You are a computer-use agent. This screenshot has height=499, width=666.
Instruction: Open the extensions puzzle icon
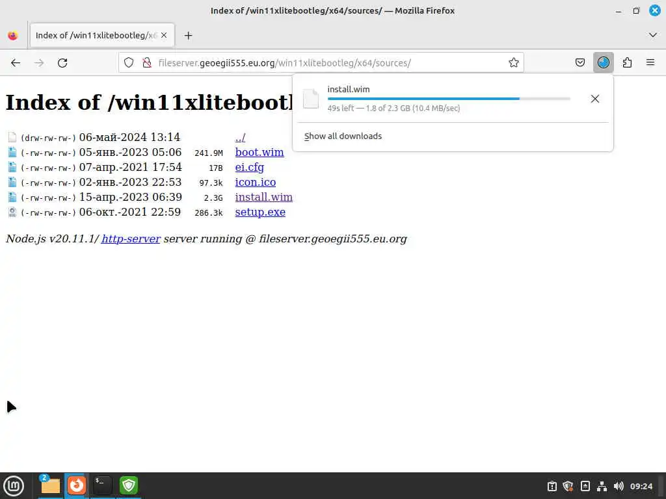tap(627, 63)
